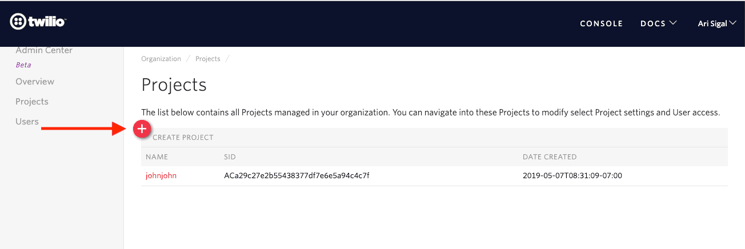Open the johnjohn project link

161,176
